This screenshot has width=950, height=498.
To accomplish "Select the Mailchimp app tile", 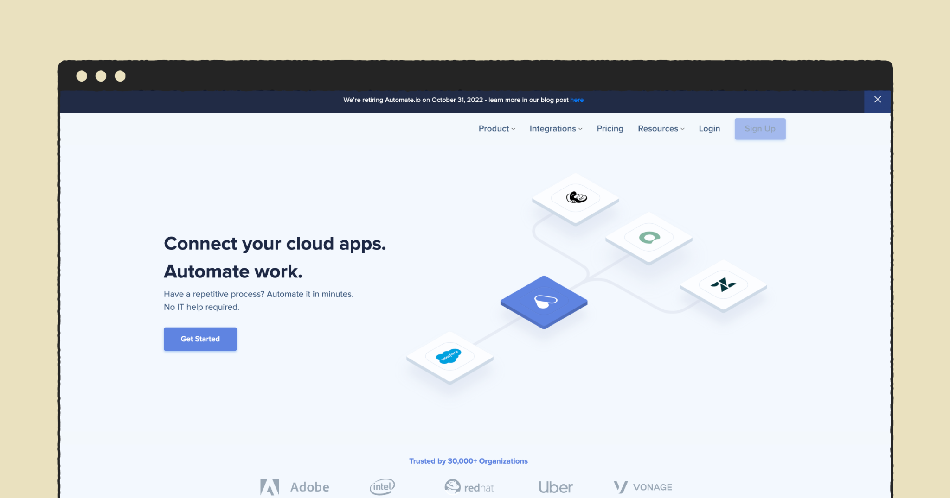I will click(x=575, y=198).
